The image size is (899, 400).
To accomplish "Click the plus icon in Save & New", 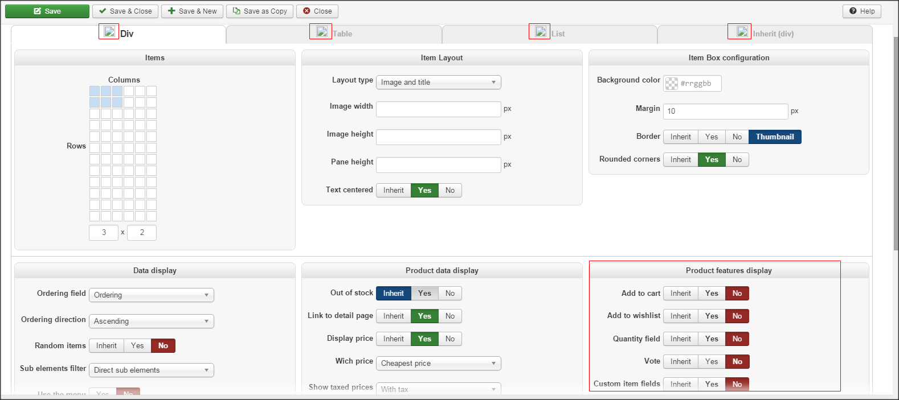I will [x=171, y=11].
